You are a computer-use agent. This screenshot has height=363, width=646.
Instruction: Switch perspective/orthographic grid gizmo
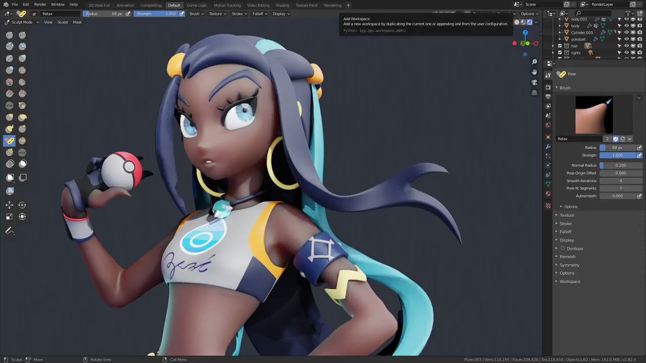(x=534, y=92)
